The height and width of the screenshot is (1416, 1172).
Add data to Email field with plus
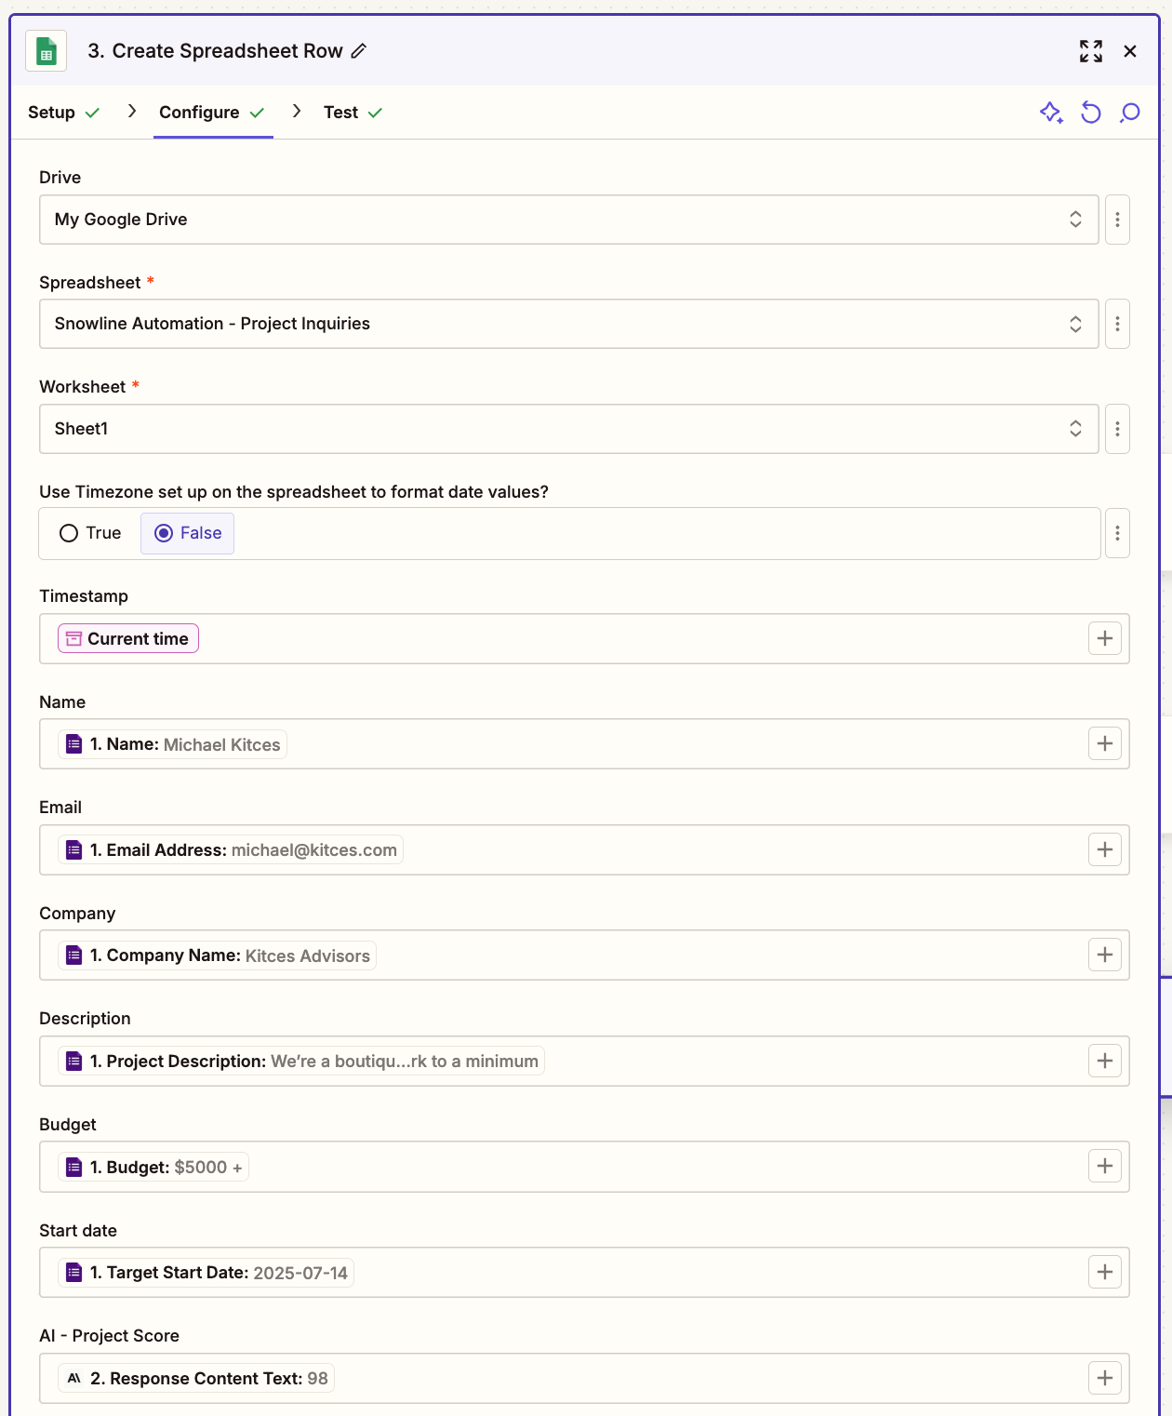click(1105, 849)
